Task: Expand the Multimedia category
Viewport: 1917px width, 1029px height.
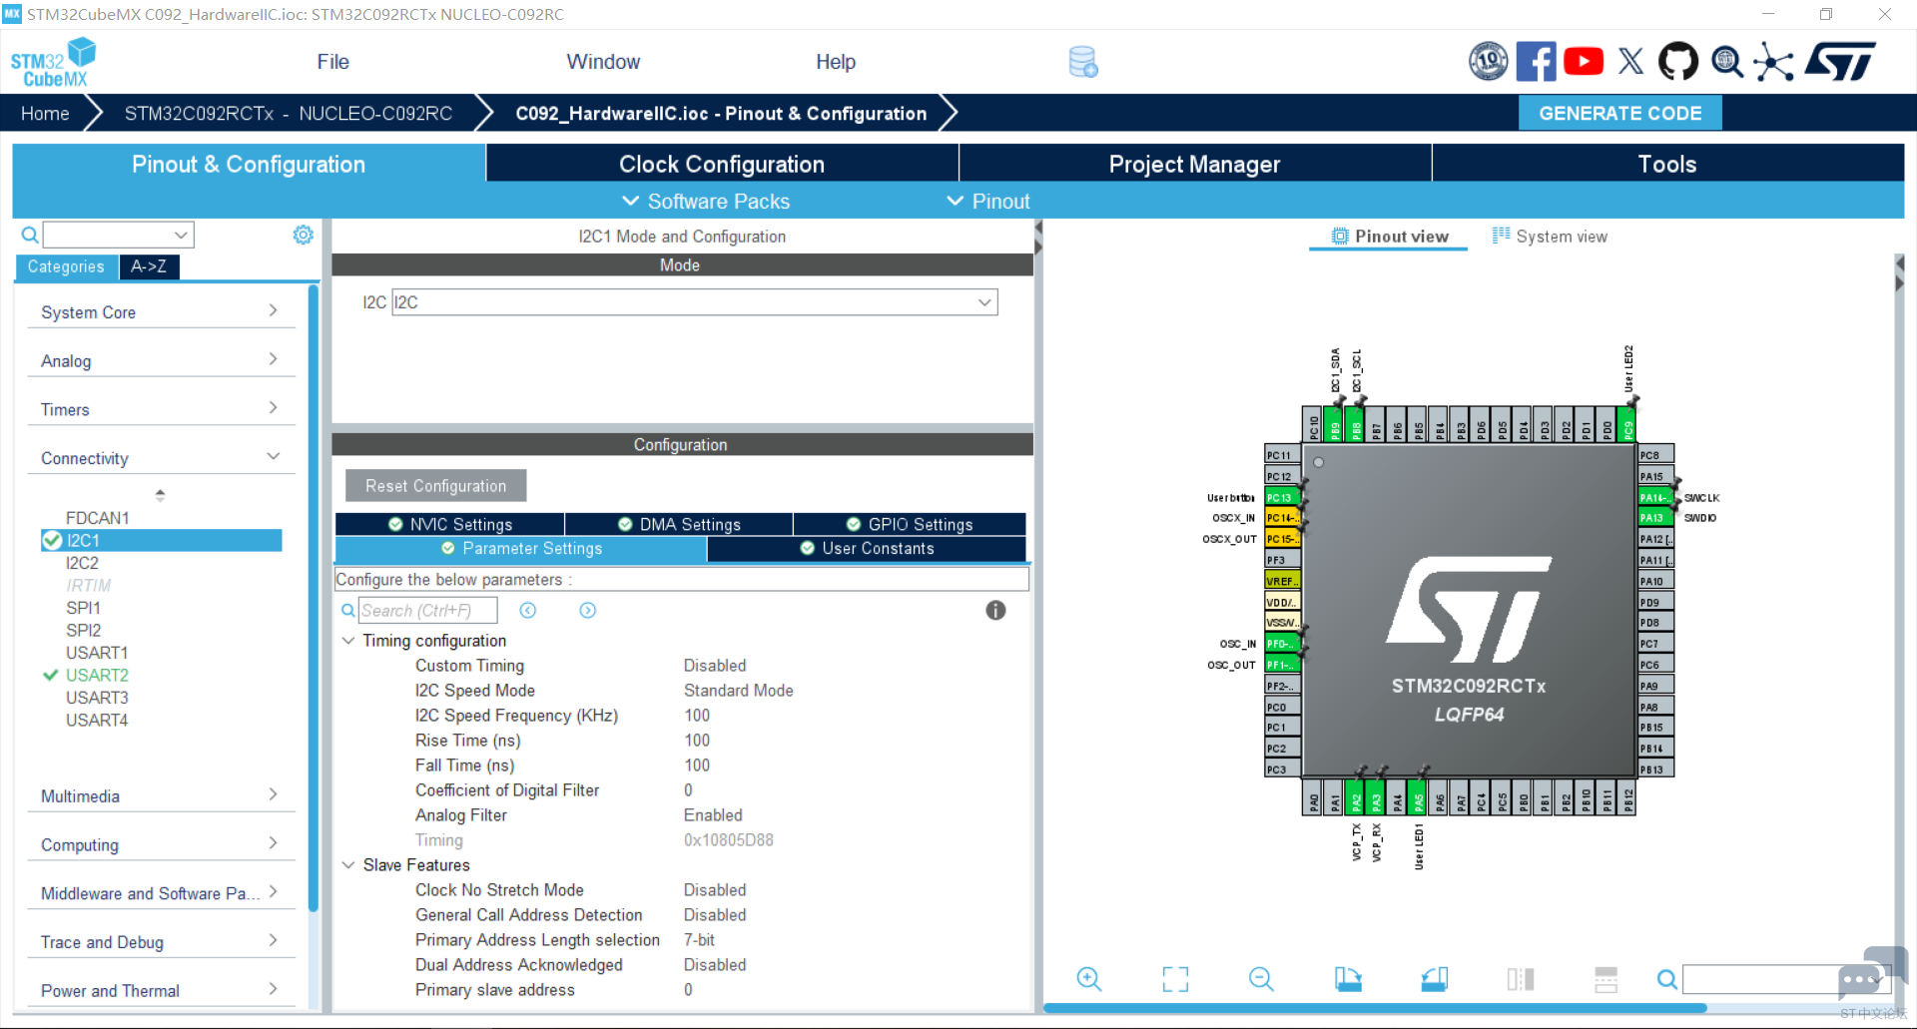Action: coord(160,795)
